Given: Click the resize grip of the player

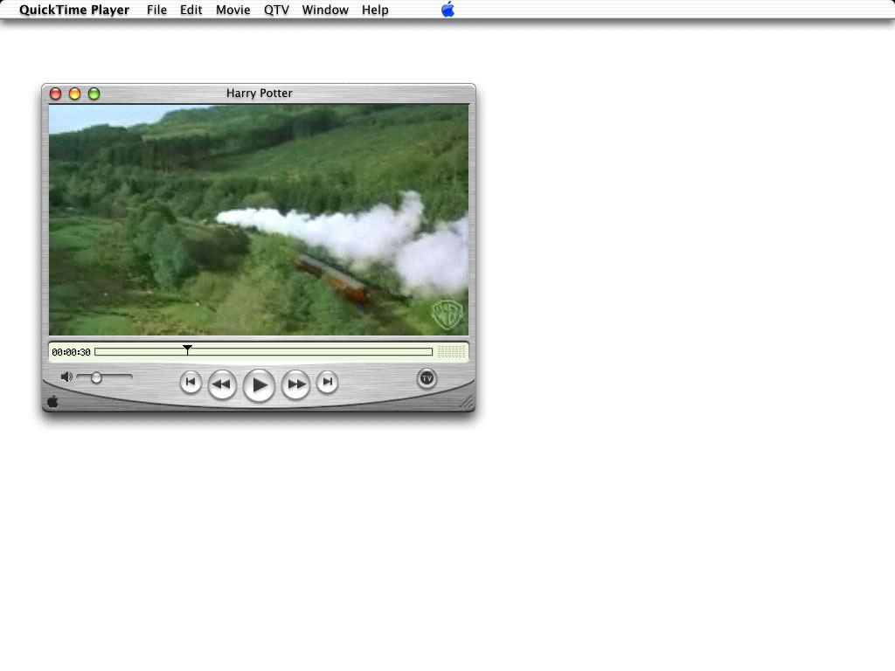Looking at the screenshot, I should click(x=467, y=403).
